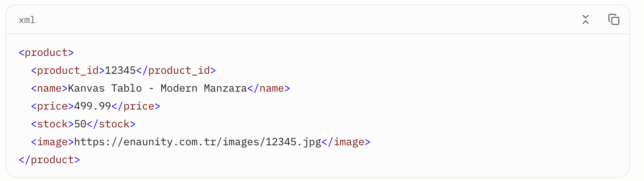Click the product ID value 12345

pos(120,70)
